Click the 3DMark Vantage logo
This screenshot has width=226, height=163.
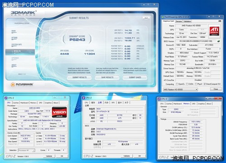click(x=24, y=13)
